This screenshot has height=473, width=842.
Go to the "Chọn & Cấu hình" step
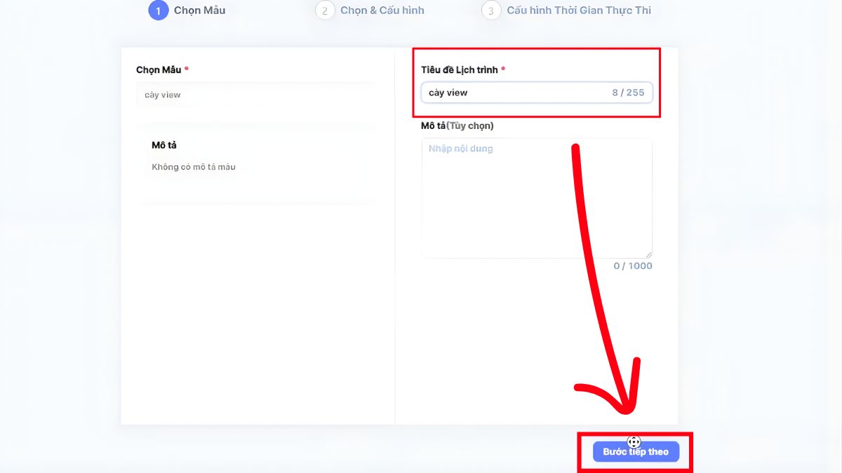coord(382,11)
